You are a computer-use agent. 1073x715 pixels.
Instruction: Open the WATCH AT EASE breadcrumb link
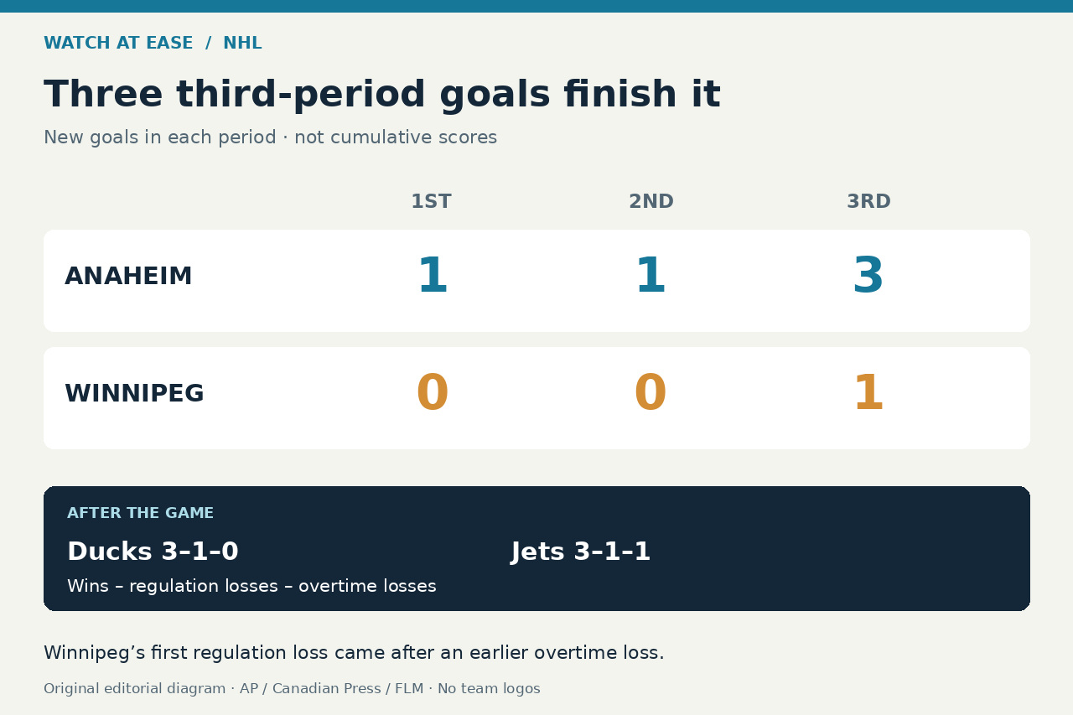coord(118,43)
